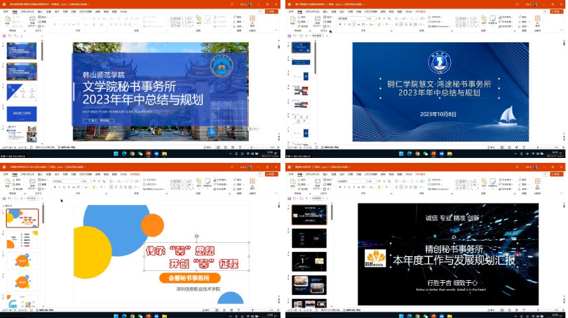The width and height of the screenshot is (568, 318).
Task: Toggle Italic in 铜仁学院 window ribbon
Action: tap(344, 25)
